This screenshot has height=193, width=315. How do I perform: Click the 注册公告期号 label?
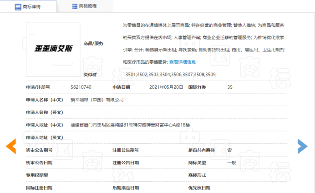[x=126, y=150]
